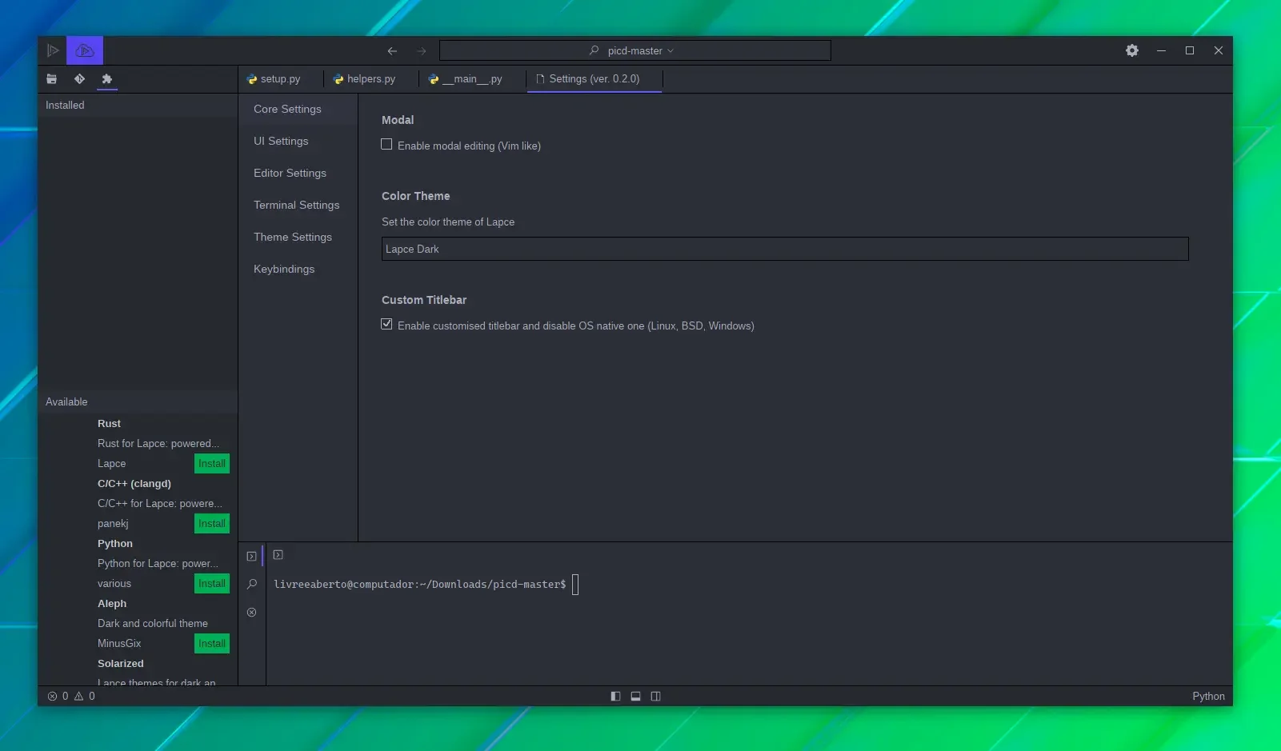Open Editor Settings section

coord(290,173)
